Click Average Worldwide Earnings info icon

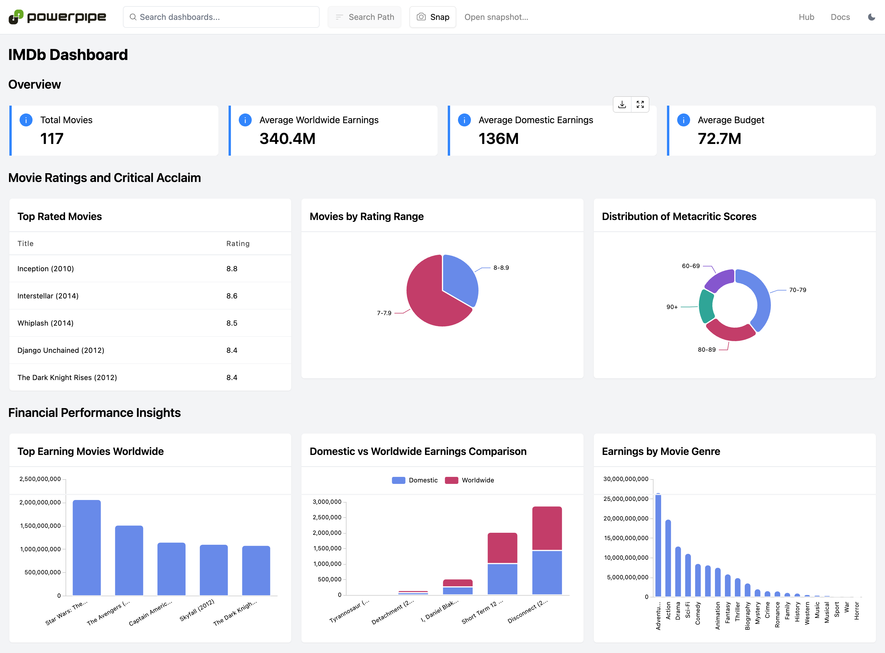click(x=245, y=120)
